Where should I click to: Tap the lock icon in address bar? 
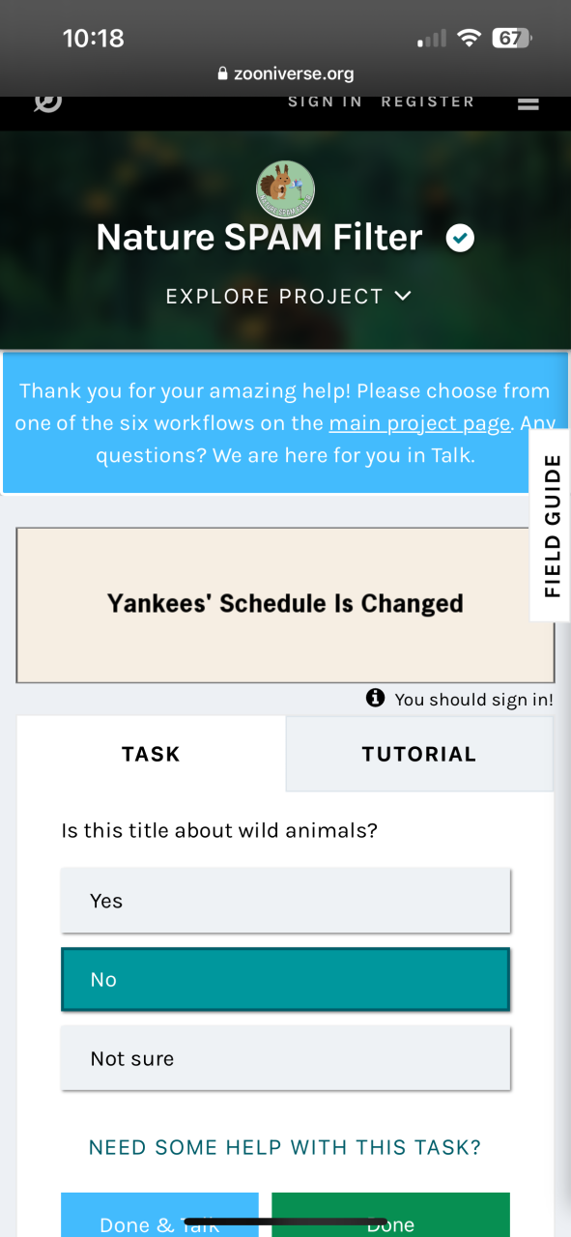[223, 73]
